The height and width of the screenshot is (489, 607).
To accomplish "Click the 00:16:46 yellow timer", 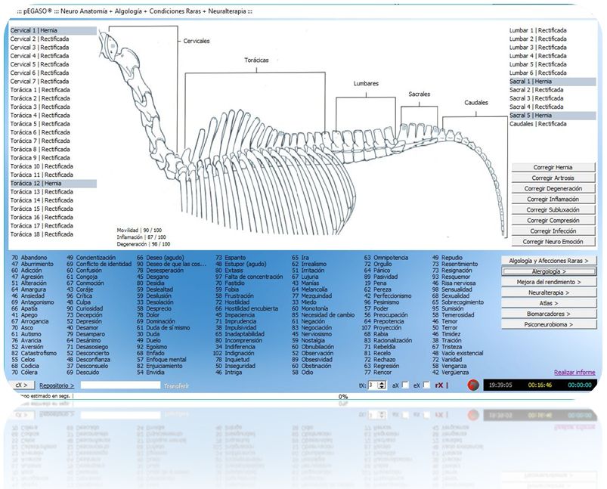I will pos(540,385).
